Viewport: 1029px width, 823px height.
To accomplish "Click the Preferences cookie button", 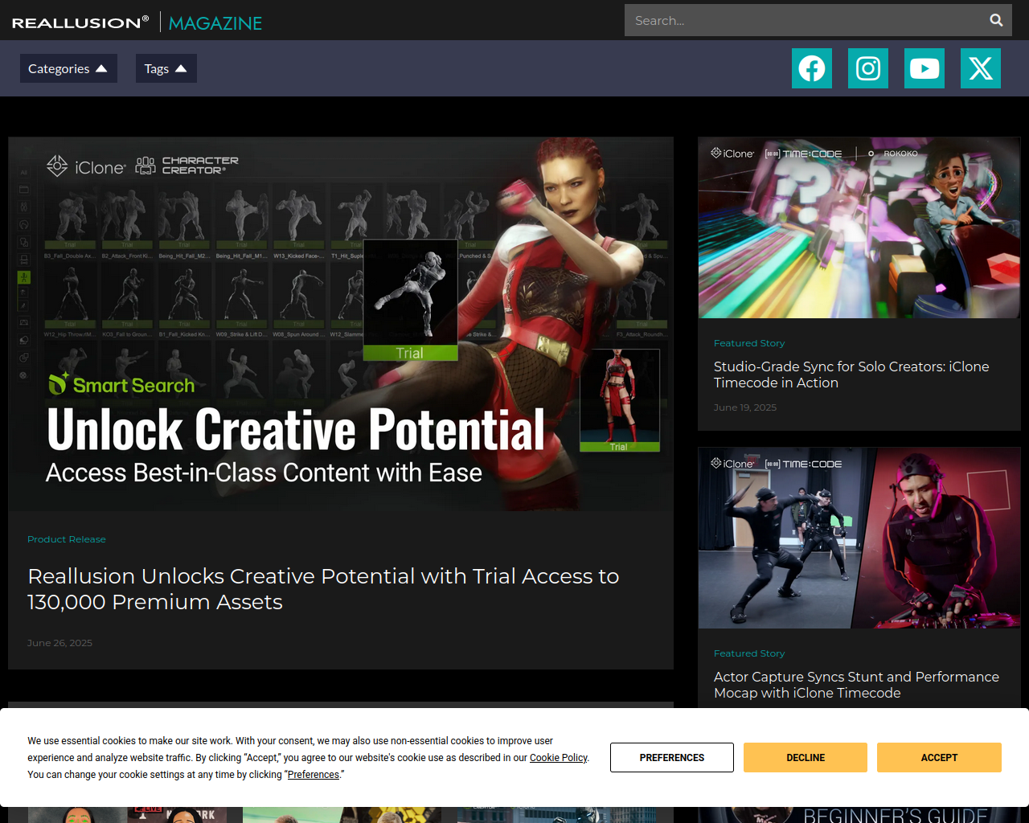I will tap(672, 758).
